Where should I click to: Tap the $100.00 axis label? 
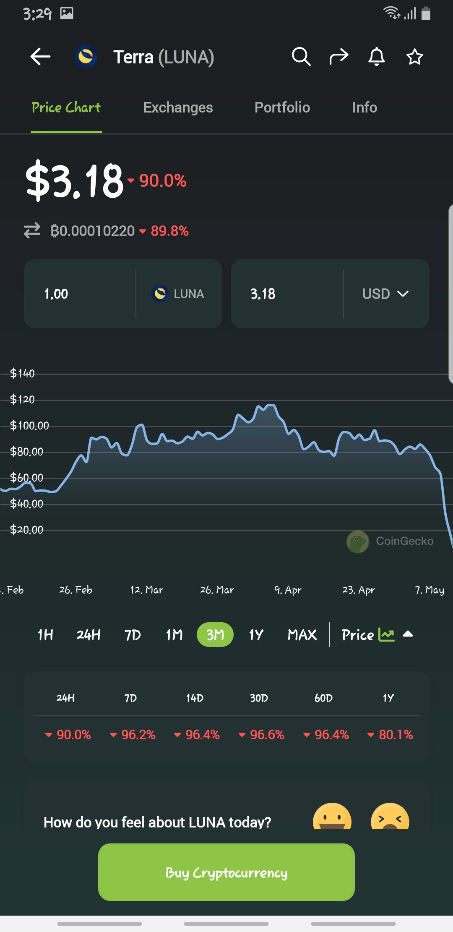click(29, 425)
